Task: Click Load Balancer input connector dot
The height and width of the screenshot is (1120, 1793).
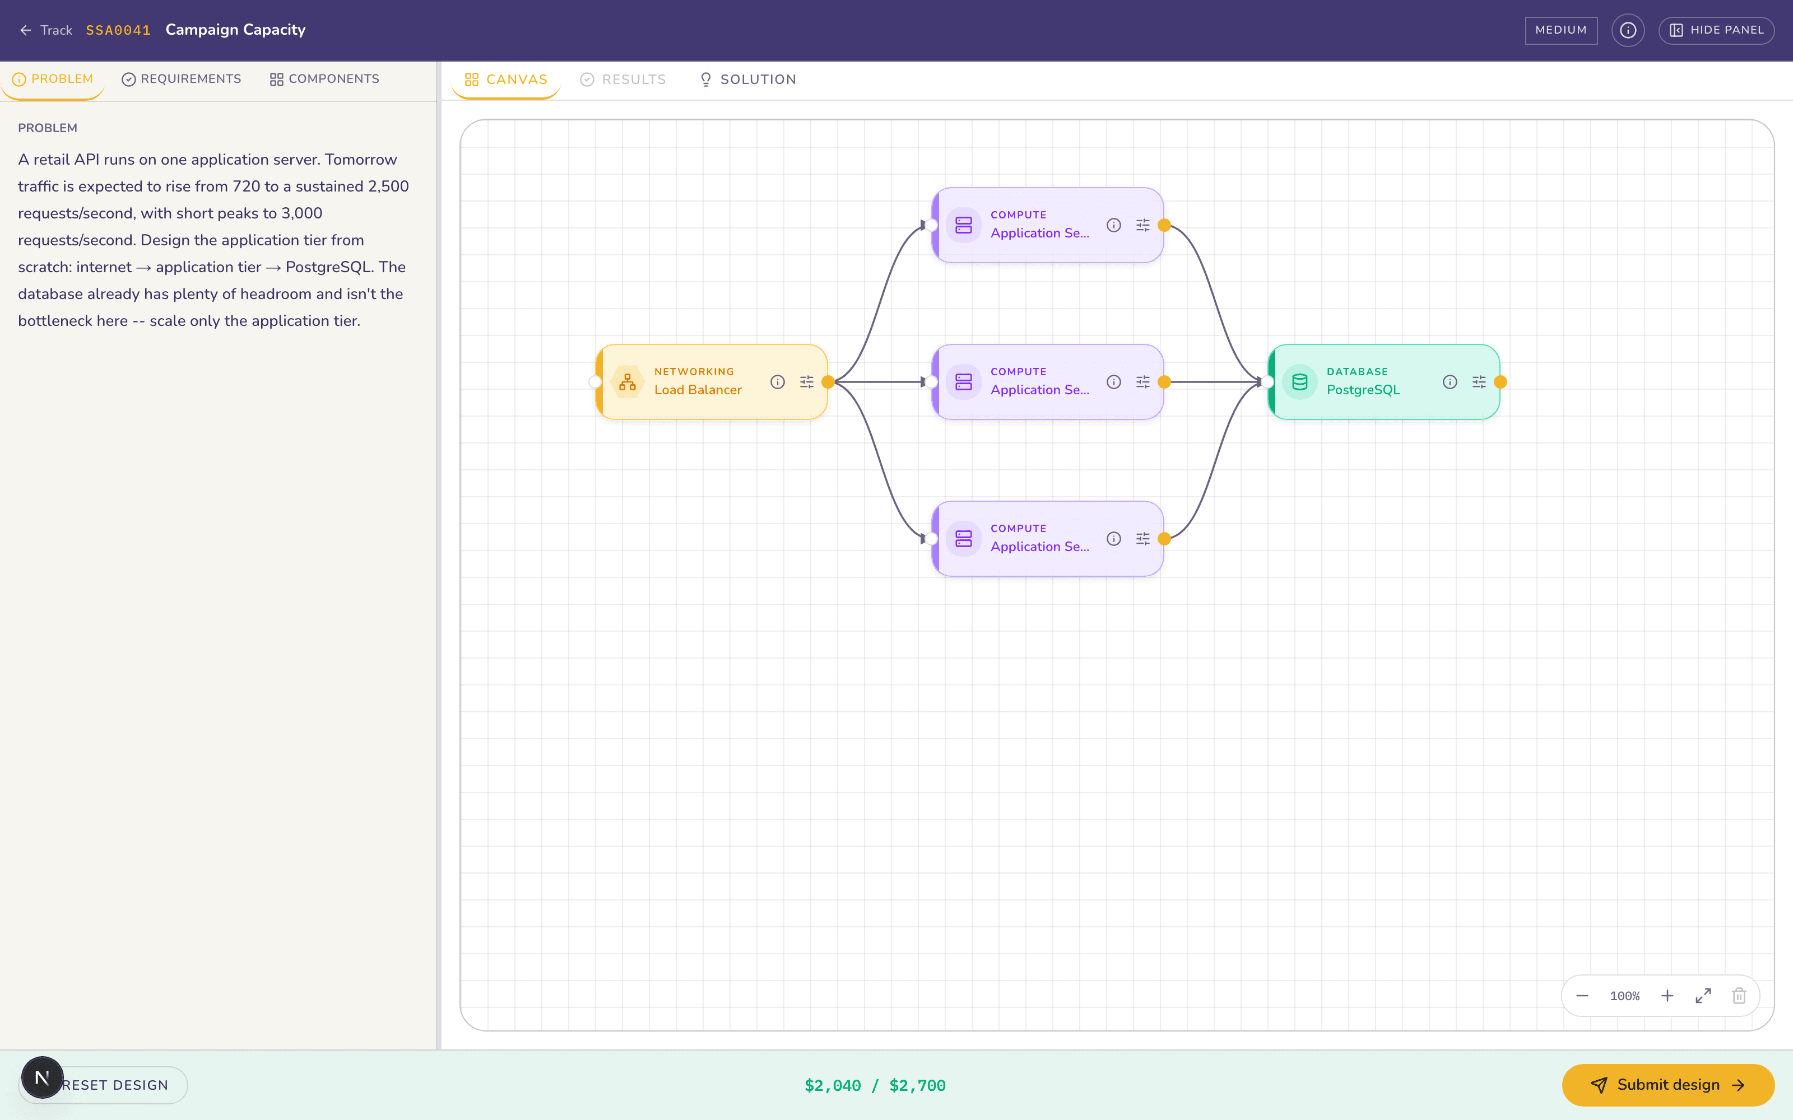Action: coord(595,382)
